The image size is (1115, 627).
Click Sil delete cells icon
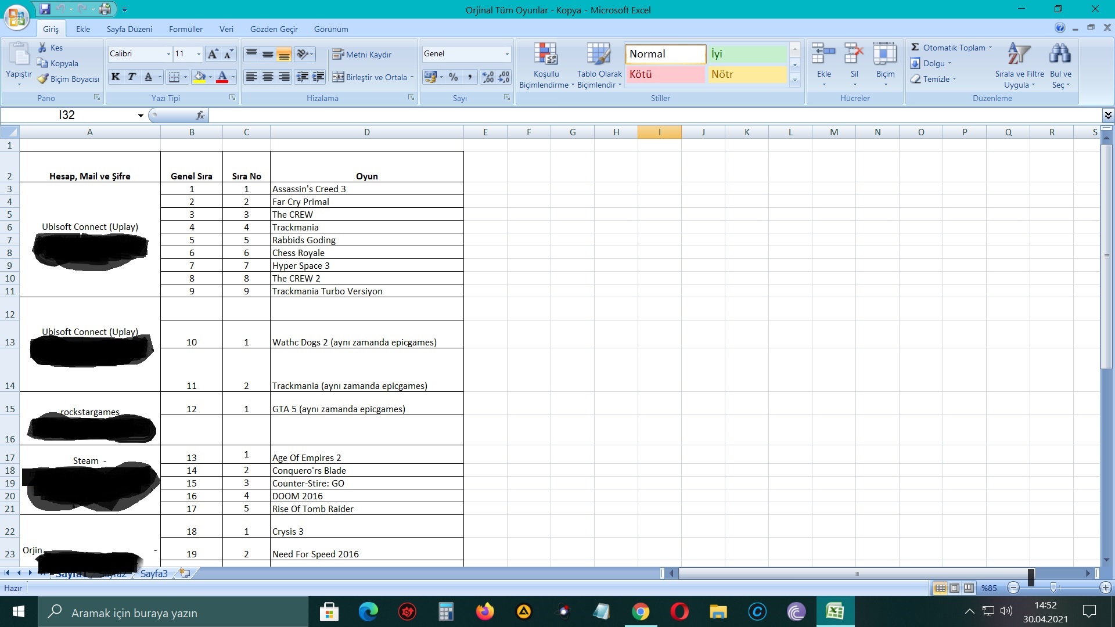[854, 54]
